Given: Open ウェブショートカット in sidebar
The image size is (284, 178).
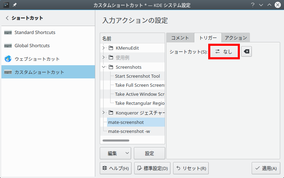Looking at the screenshot, I should click(48, 59).
